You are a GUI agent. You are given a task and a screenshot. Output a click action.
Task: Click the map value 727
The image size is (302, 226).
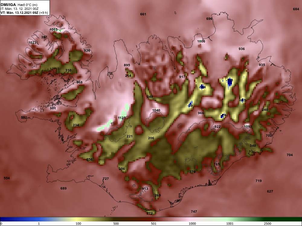[106, 179]
